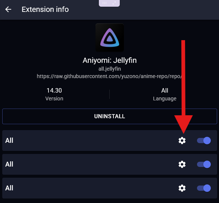Go back using the back arrow

(8, 9)
